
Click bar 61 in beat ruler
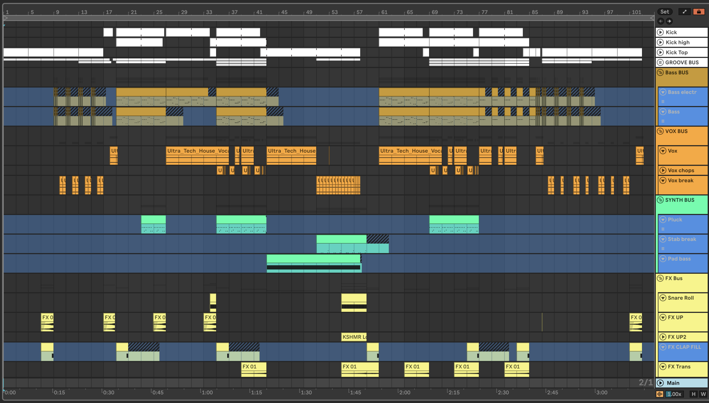tap(384, 12)
